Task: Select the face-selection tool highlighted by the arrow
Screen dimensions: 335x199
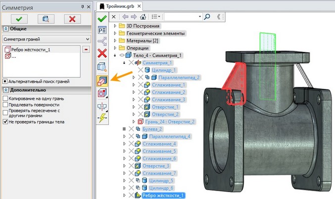Action: point(102,80)
